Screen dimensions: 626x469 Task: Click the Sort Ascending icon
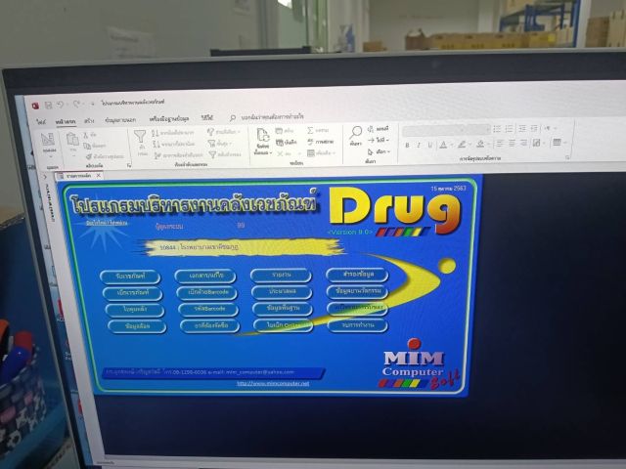pyautogui.click(x=156, y=133)
